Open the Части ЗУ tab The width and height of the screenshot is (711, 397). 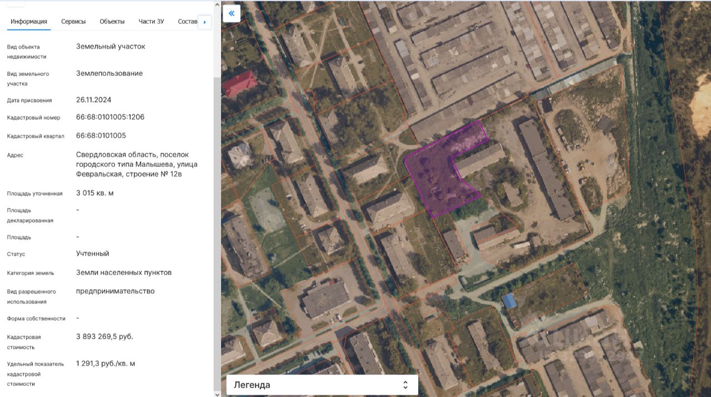tap(152, 22)
